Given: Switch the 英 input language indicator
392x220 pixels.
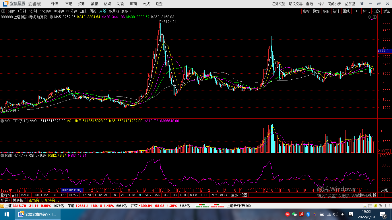Looking at the screenshot, I should 343,214.
